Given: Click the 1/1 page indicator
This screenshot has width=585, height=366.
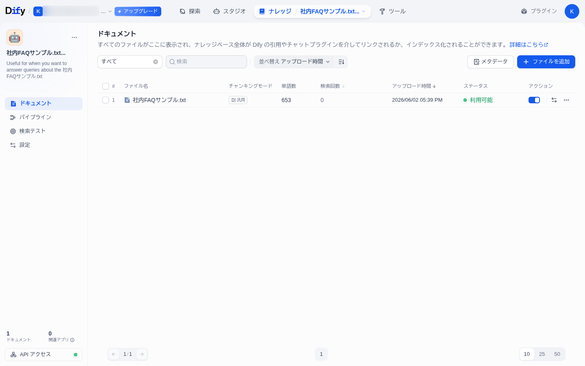Looking at the screenshot, I should pyautogui.click(x=128, y=354).
